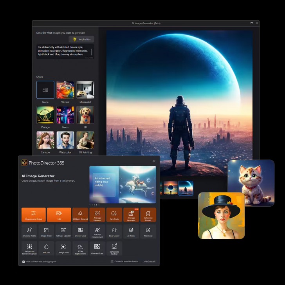
Task: Click the prompt box scrollbar
Action: tap(92, 52)
